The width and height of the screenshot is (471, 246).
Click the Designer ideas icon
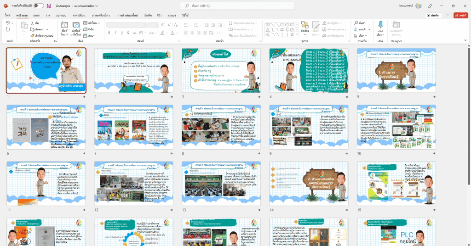[x=396, y=25]
